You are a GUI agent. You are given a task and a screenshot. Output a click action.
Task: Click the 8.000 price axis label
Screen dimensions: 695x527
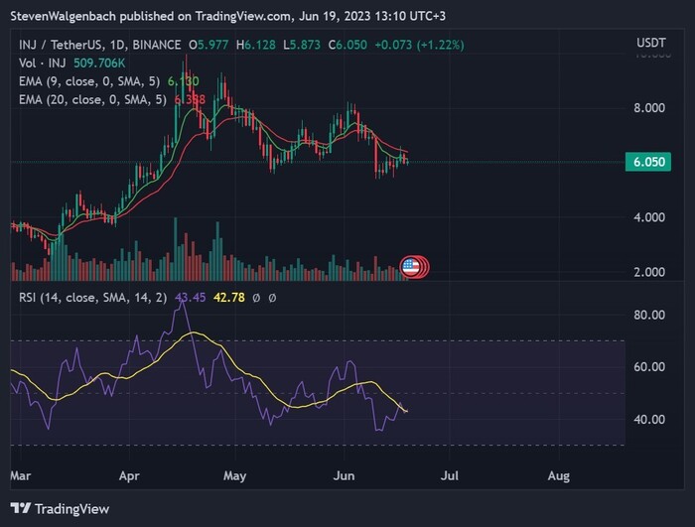tap(649, 108)
